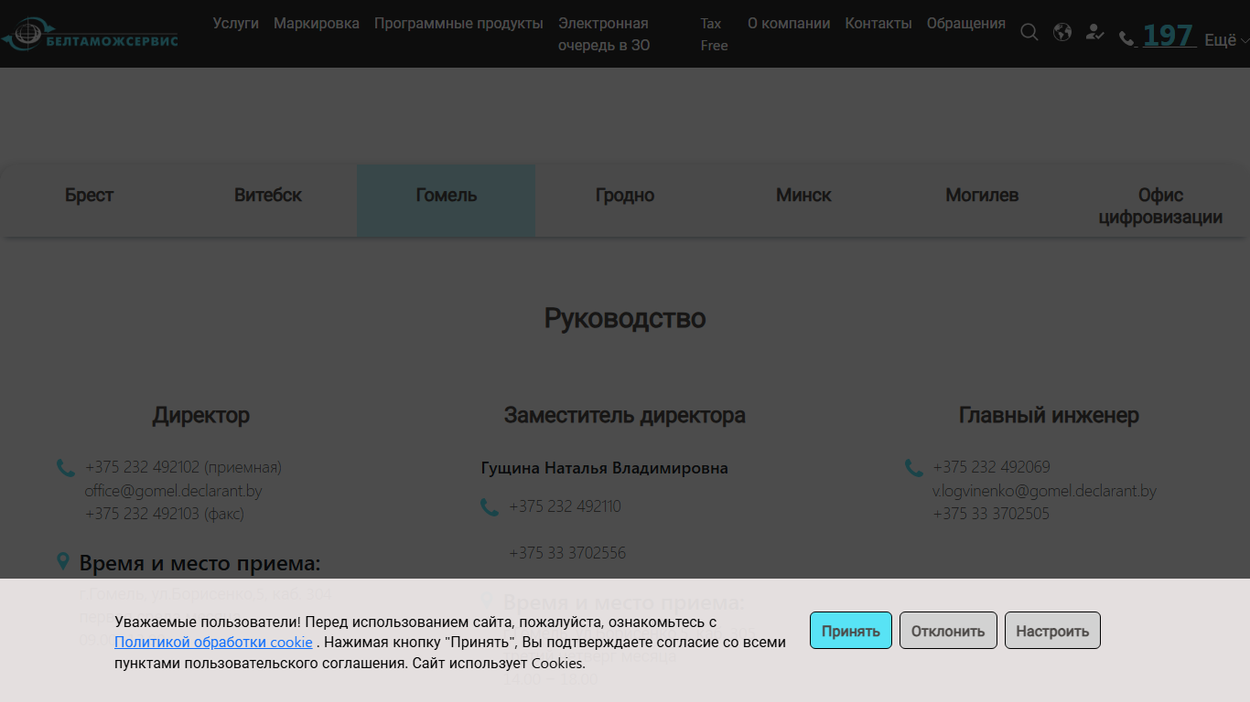Screen dimensions: 1250x702
Task: Call hotline number 197
Action: tap(1168, 36)
